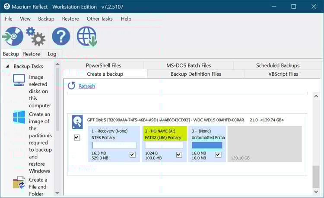
Task: Click Create a File and Folder backup
Action: pyautogui.click(x=38, y=187)
